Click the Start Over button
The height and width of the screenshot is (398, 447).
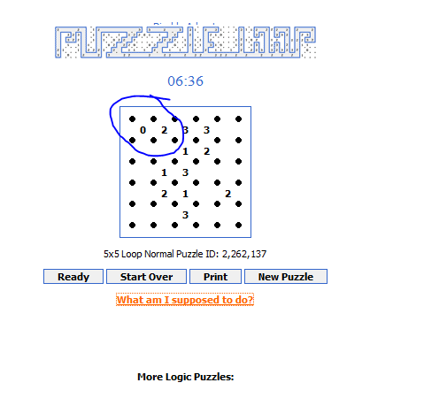[x=146, y=277]
